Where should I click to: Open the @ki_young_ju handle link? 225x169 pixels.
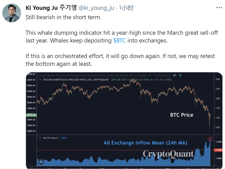tap(96, 8)
